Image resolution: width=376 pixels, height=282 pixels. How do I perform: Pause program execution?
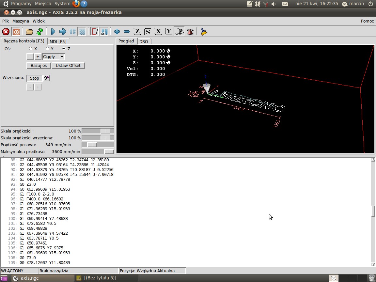[72, 32]
